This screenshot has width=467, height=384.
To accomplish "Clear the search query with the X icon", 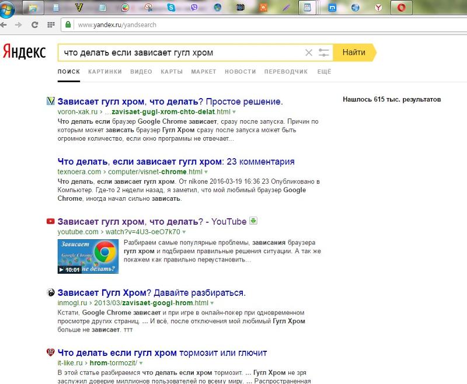I will tap(309, 53).
